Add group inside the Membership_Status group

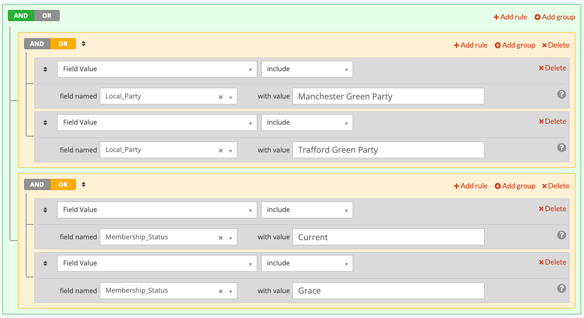coord(515,186)
